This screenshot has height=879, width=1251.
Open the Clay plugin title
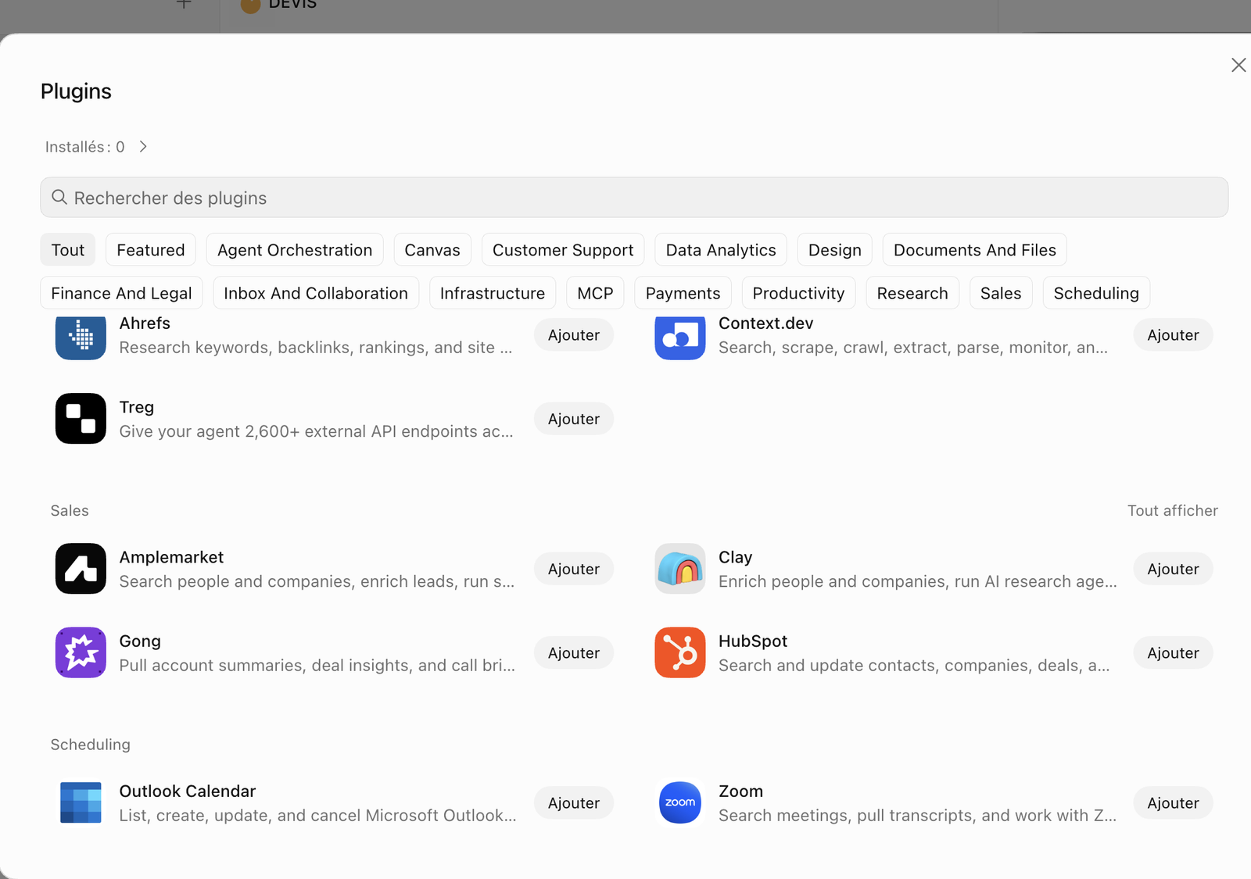coord(735,557)
